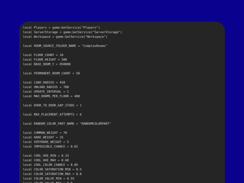The image size is (244, 183).
Task: Click the DOOR_TO_DOOR_GAP_STUDS = 1 line
Action: click(52, 105)
